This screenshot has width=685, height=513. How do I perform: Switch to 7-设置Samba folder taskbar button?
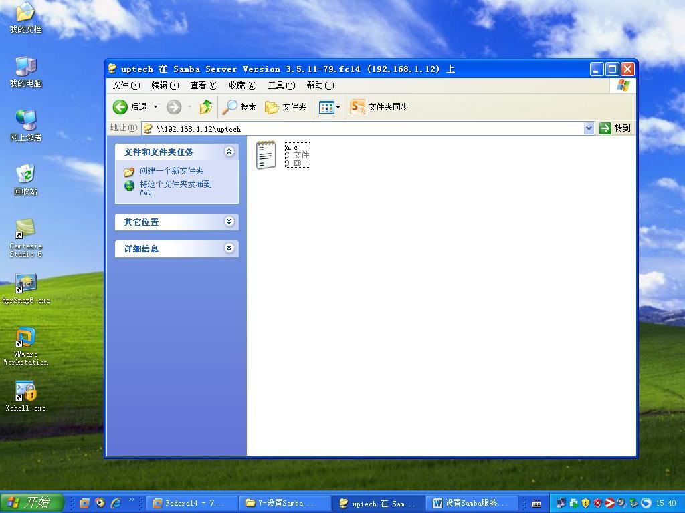[x=284, y=503]
